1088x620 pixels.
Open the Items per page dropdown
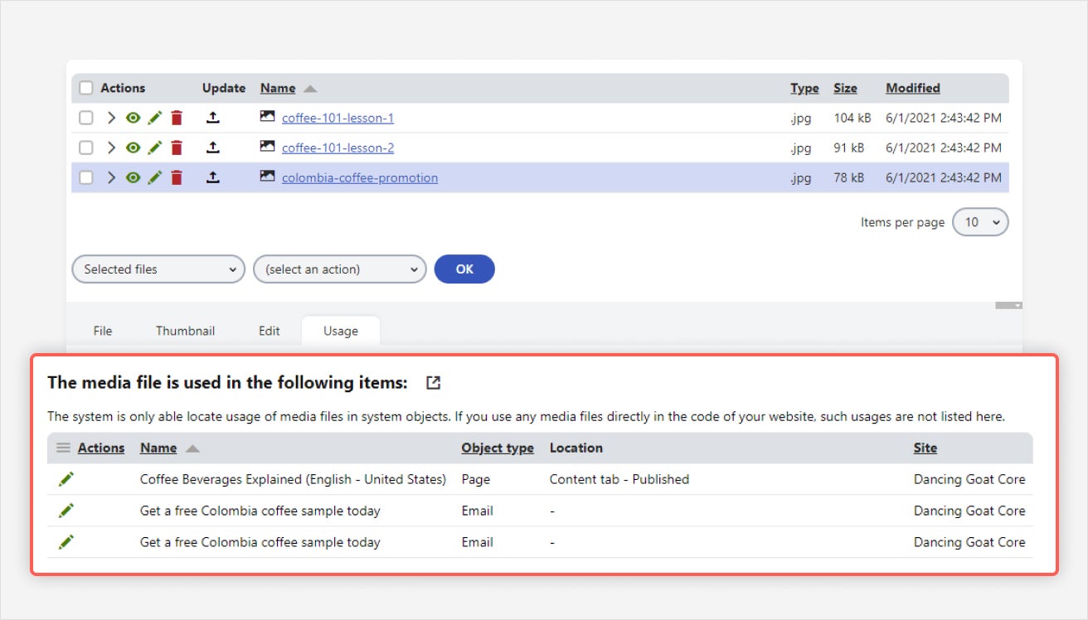tap(980, 222)
